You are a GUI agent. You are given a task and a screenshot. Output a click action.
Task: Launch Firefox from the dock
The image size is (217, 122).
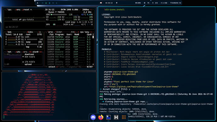[101, 117]
